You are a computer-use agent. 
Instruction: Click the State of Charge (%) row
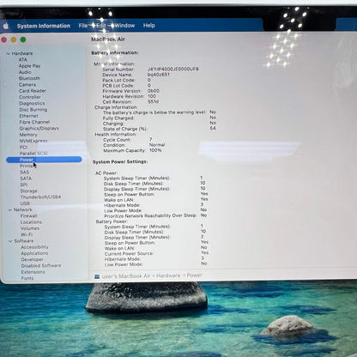point(160,129)
